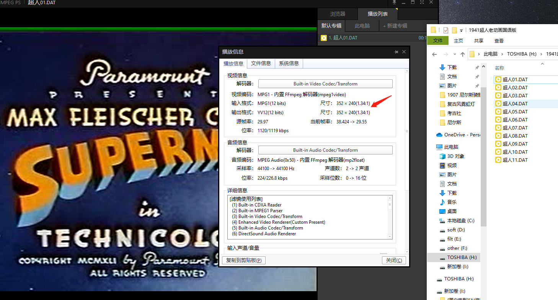Click Explorer's quick access Properties checkmark icon
This screenshot has height=300, width=558.
[445, 30]
